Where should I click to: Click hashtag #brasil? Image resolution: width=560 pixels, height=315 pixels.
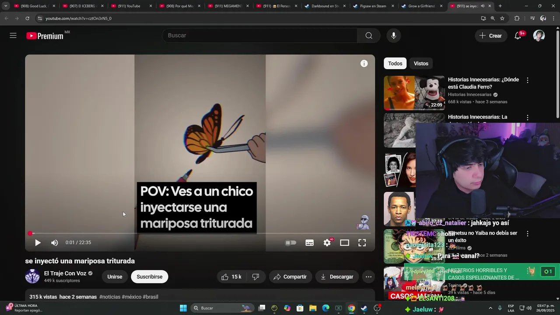150,297
